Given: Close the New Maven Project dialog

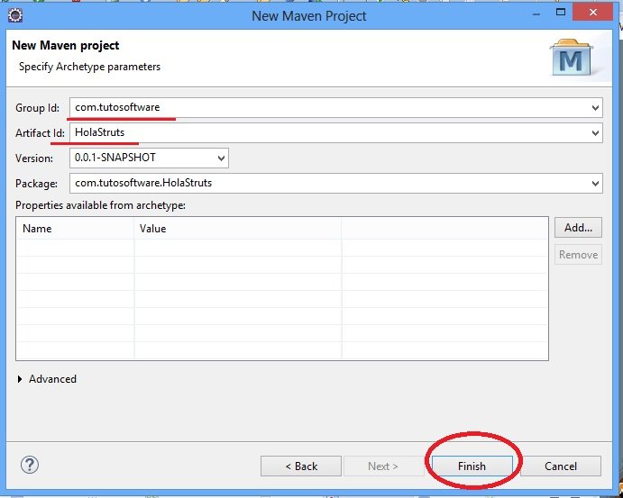Looking at the screenshot, I should click(x=593, y=13).
